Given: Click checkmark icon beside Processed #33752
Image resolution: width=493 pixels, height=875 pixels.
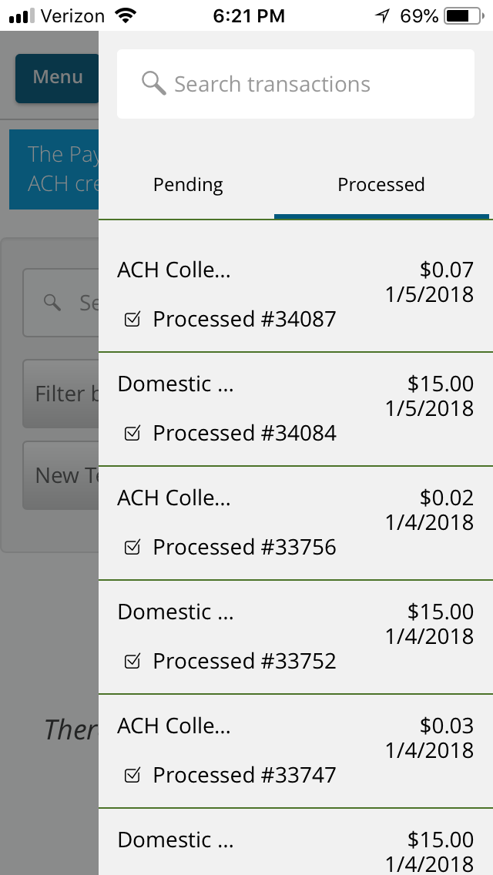Looking at the screenshot, I should (x=132, y=662).
